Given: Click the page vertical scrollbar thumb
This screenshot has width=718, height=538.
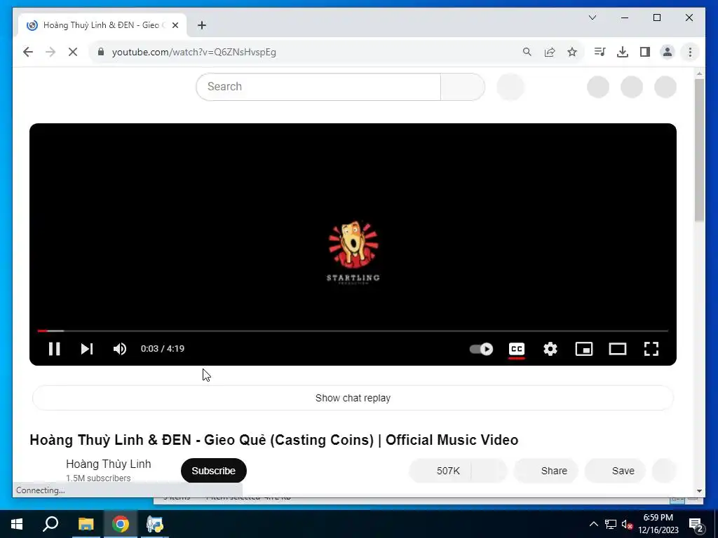Looking at the screenshot, I should tap(699, 150).
